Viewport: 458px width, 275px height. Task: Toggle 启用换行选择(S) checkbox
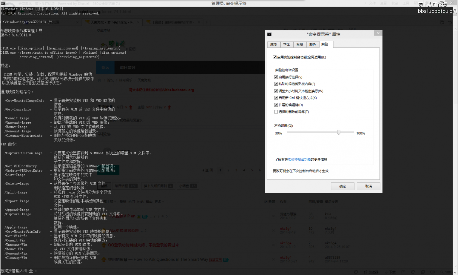(x=276, y=77)
